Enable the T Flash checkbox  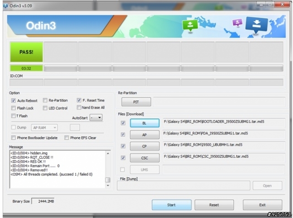click(x=13, y=116)
